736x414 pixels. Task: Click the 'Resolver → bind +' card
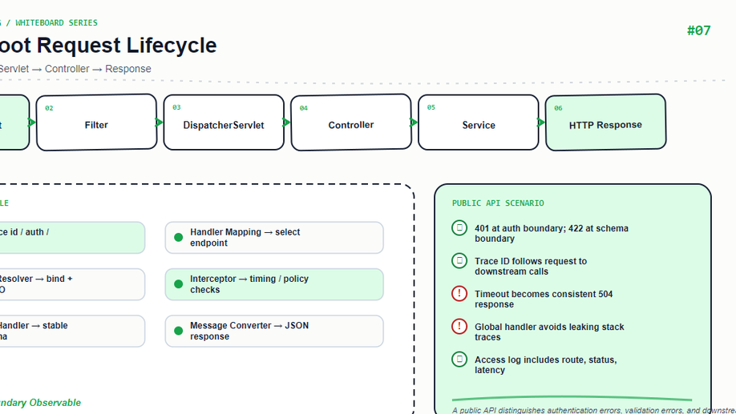pyautogui.click(x=72, y=284)
